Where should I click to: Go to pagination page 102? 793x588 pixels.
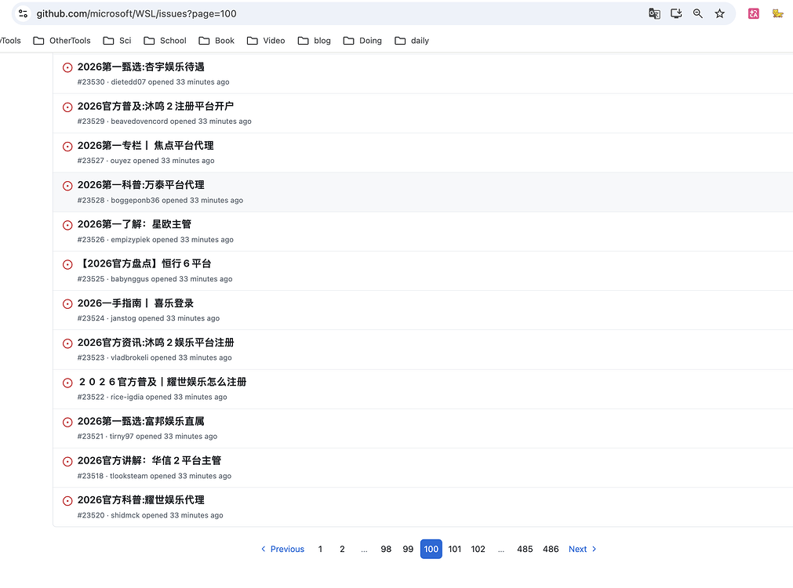tap(478, 549)
